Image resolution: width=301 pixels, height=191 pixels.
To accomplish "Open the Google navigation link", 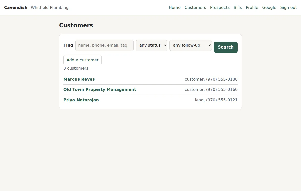I will pyautogui.click(x=269, y=8).
